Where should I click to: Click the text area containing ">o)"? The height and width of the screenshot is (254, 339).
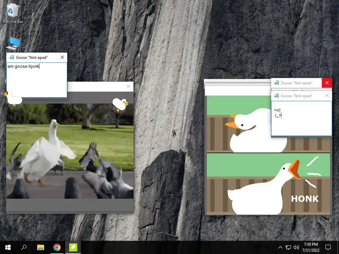tap(301, 118)
